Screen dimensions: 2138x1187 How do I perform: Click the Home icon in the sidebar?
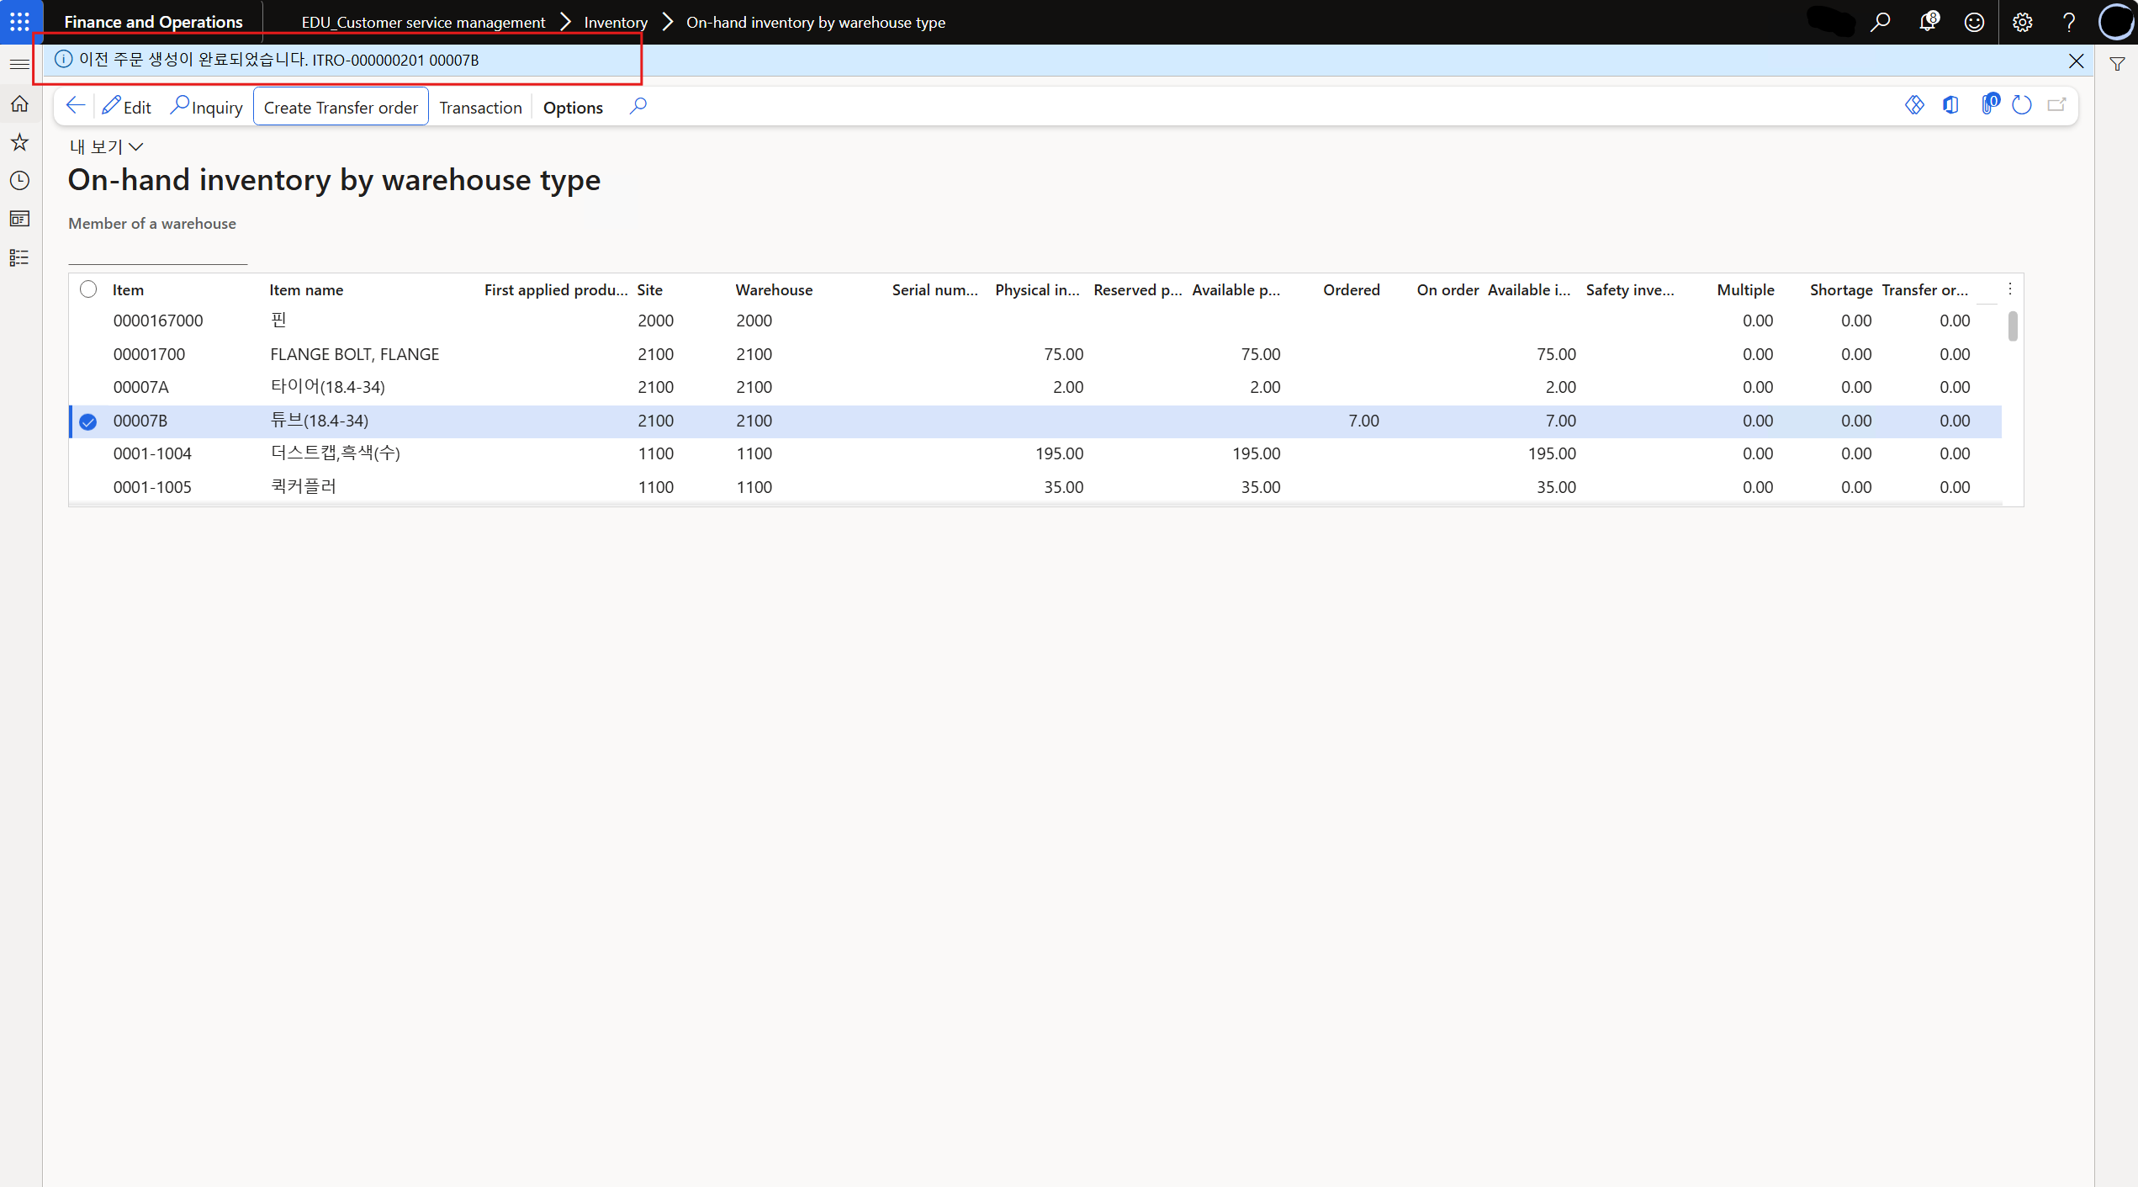click(x=19, y=104)
